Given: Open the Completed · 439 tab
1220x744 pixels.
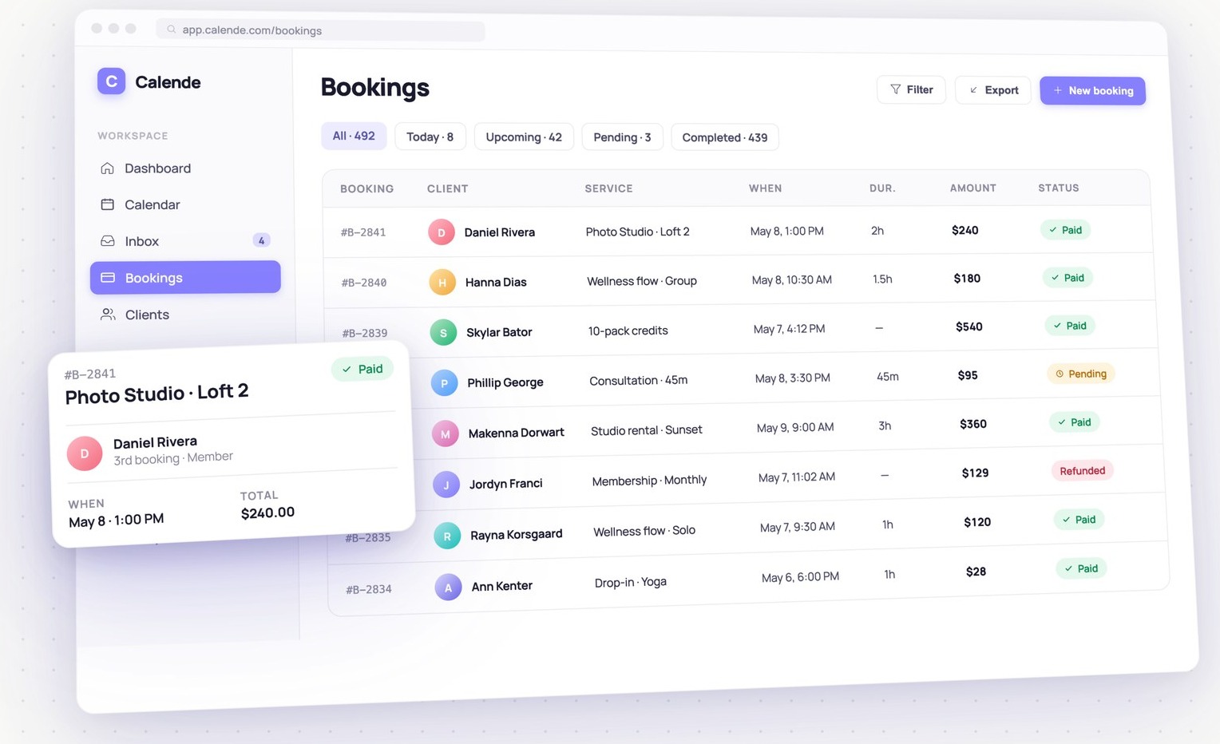Looking at the screenshot, I should (x=725, y=137).
